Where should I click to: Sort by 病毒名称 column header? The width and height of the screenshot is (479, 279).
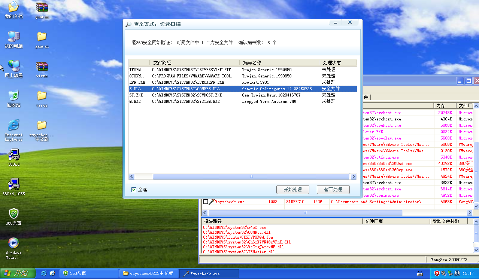point(279,63)
